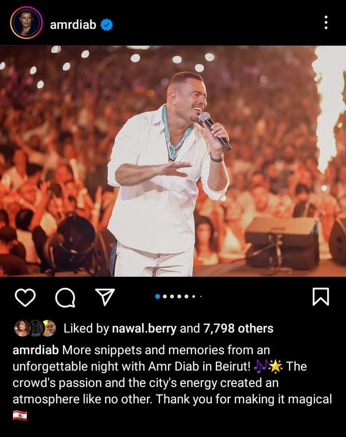346x437 pixels.
Task: Share the post with the paper plane icon
Action: click(105, 297)
